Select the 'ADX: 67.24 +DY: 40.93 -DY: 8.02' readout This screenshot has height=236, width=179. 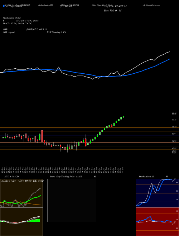(x=23, y=181)
